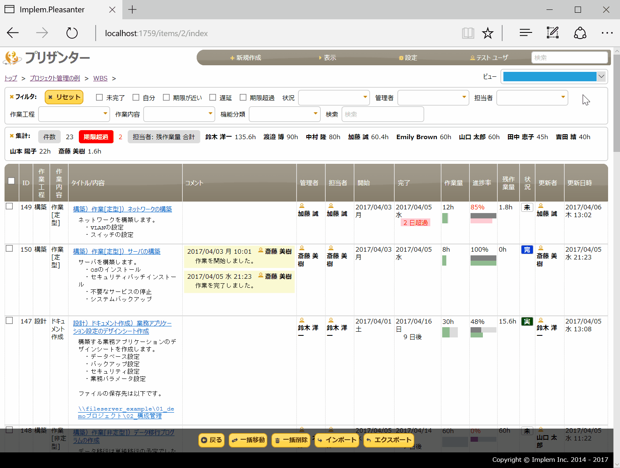620x468 pixels.
Task: Close the Implem.Pleasanter tab
Action: (x=112, y=9)
